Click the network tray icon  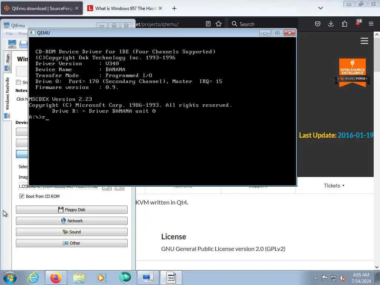click(334, 278)
